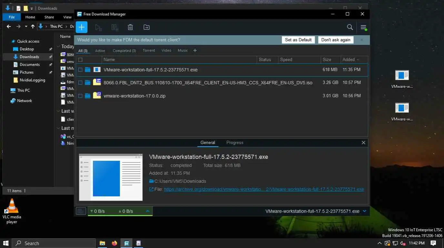Click the Added column sort arrow
The height and width of the screenshot is (248, 444).
(358, 60)
